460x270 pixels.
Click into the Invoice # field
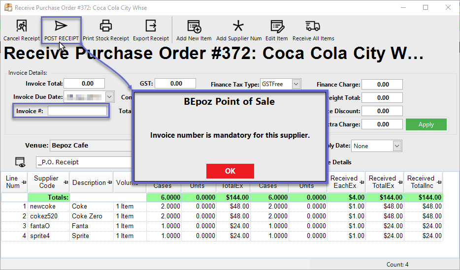point(77,111)
